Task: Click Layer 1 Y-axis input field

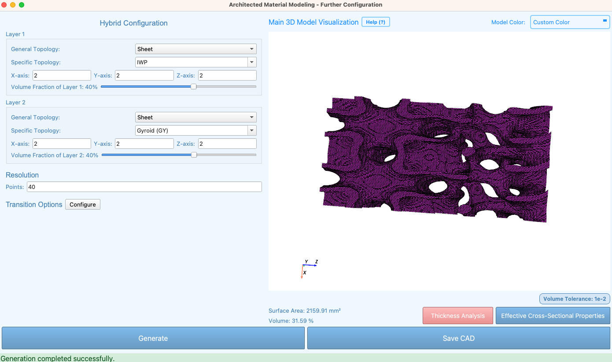Action: click(144, 75)
